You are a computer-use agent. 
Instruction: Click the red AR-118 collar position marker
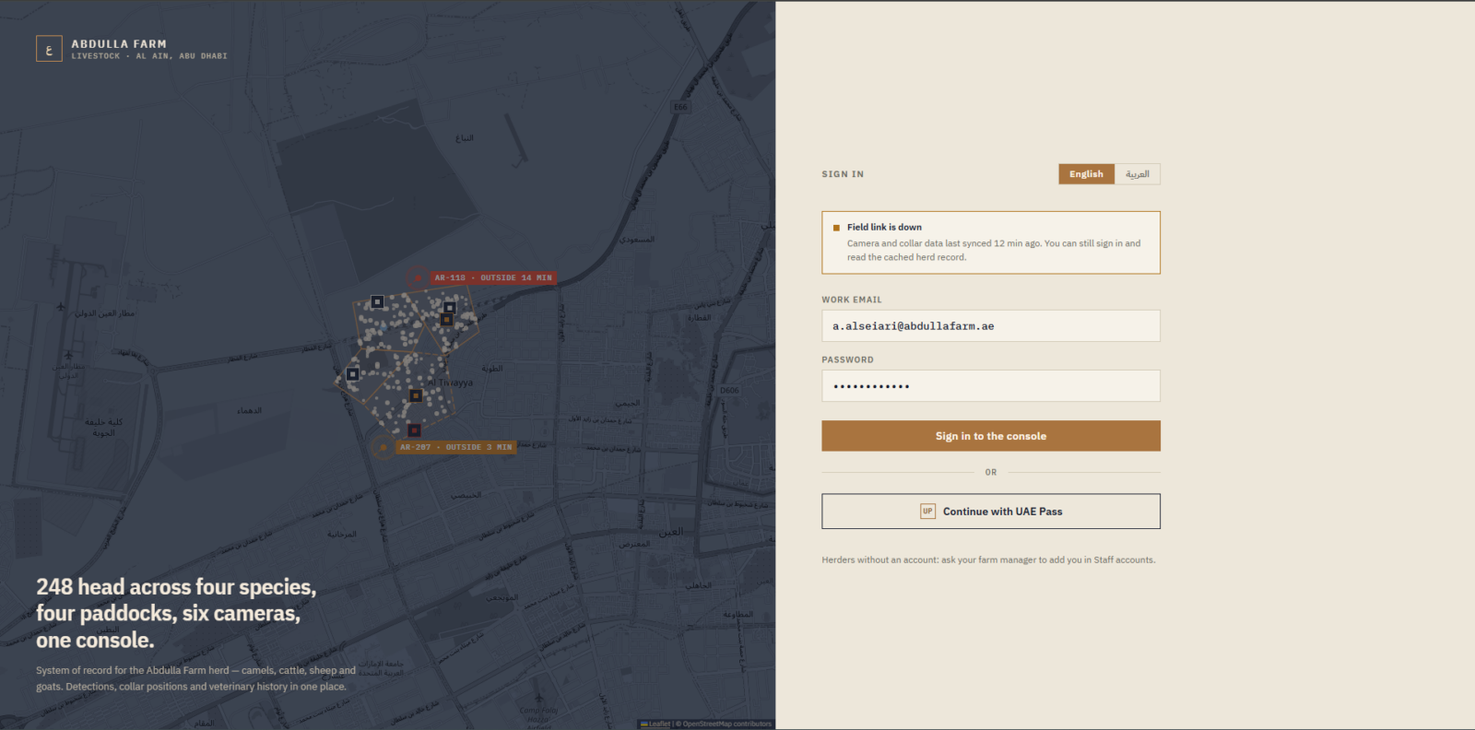pyautogui.click(x=418, y=277)
